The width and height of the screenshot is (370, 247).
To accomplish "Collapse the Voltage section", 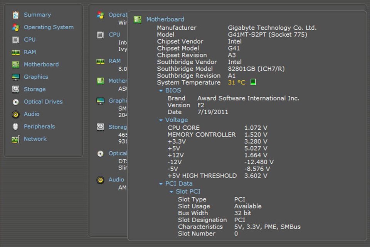I will coord(161,120).
